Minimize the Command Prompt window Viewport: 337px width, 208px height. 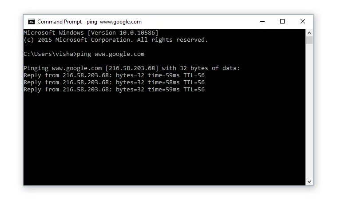(x=262, y=21)
